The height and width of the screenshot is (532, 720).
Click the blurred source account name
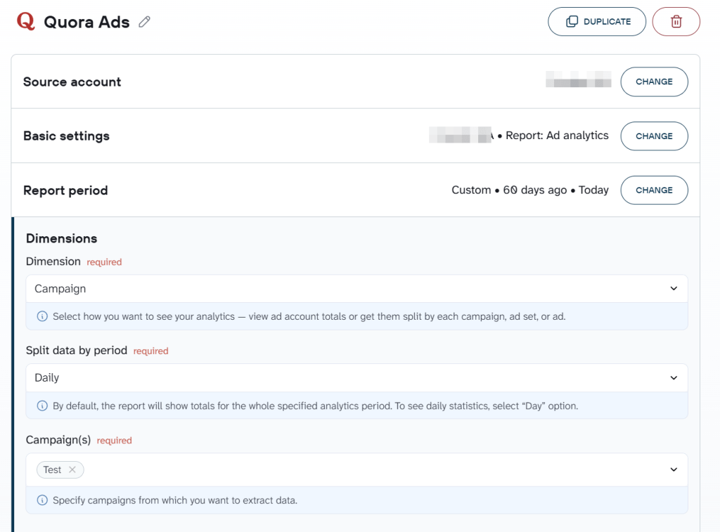point(578,79)
